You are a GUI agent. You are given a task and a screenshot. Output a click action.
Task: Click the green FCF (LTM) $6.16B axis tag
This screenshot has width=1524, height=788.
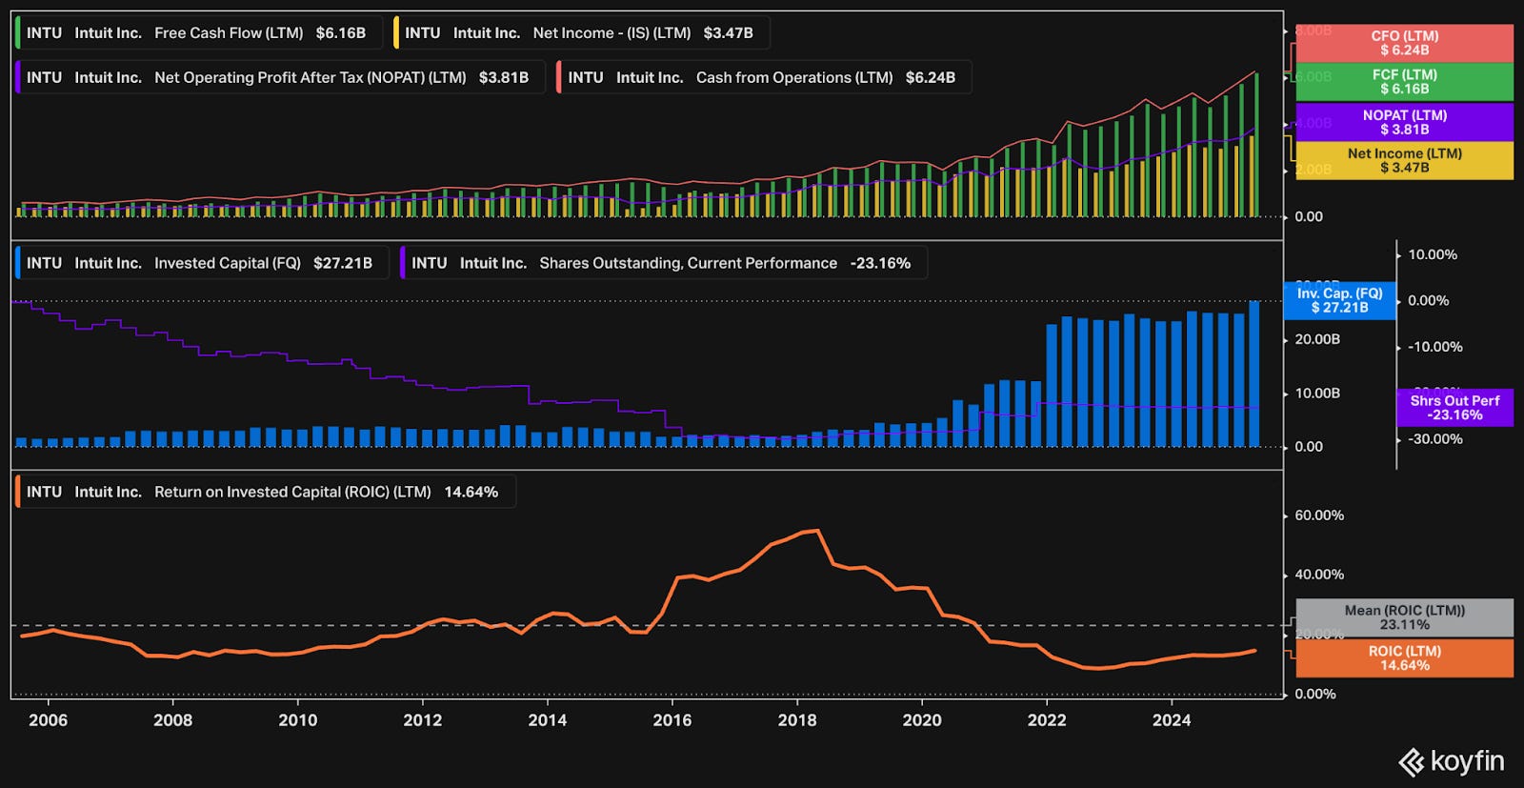click(x=1404, y=82)
